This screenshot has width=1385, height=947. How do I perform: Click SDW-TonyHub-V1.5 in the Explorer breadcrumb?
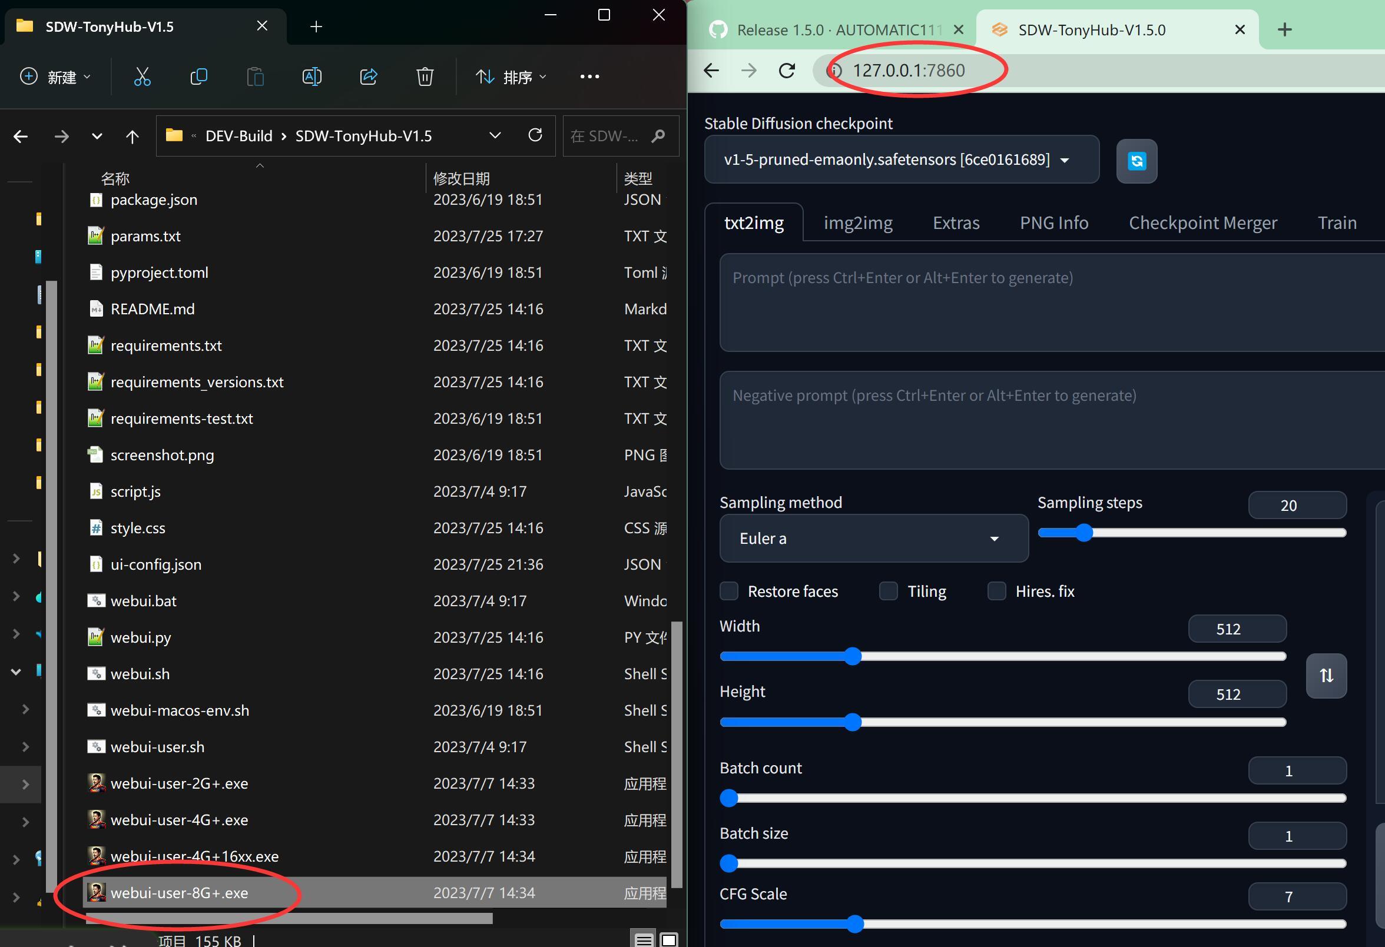(363, 136)
